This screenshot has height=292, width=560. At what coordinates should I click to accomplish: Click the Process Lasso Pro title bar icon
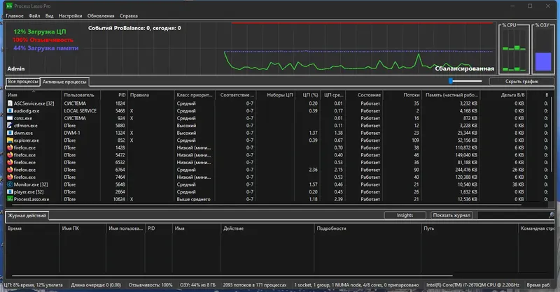[9, 6]
